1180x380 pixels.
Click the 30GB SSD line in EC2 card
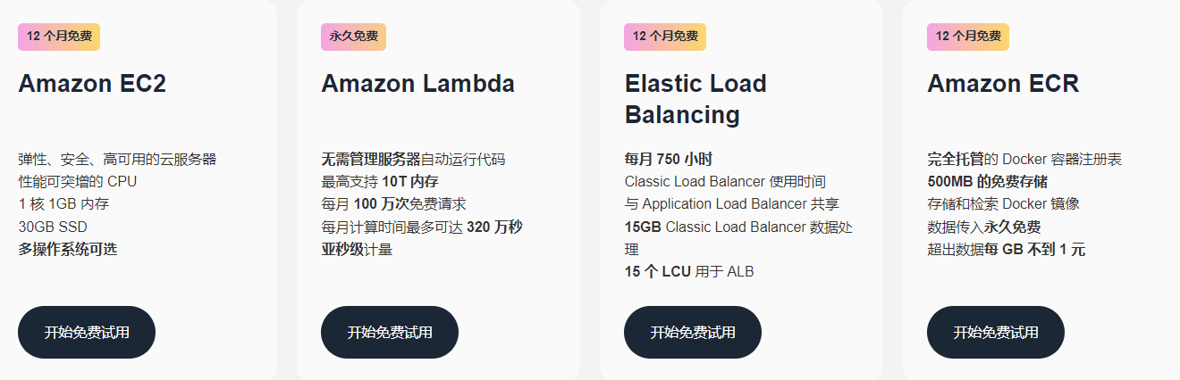[x=53, y=227]
